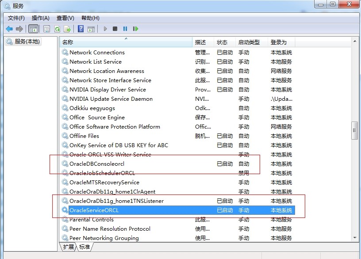Switch to the 标准 tab

pyautogui.click(x=84, y=247)
